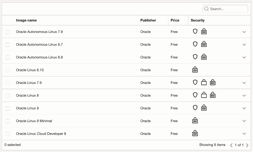This screenshot has width=253, height=152.
Task: Click into the Search input field
Action: 228,9
